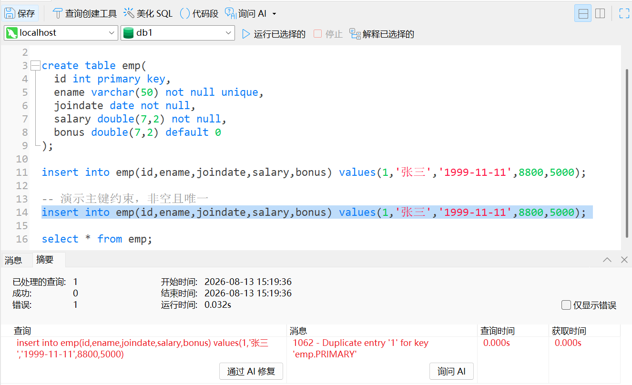
Task: Click the 'joindate date not null' line
Action: (125, 106)
